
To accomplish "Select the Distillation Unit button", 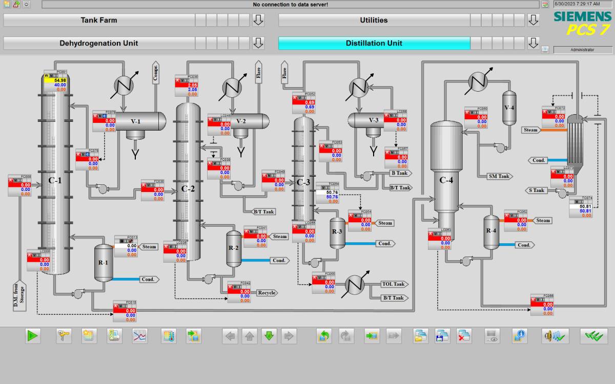I will [374, 43].
